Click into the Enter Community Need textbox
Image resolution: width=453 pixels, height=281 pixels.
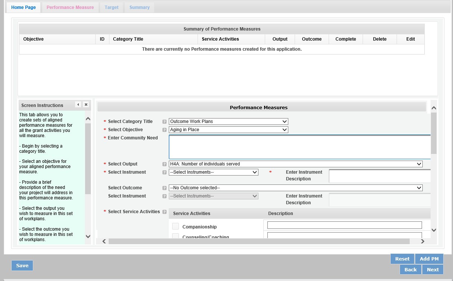pyautogui.click(x=300, y=147)
